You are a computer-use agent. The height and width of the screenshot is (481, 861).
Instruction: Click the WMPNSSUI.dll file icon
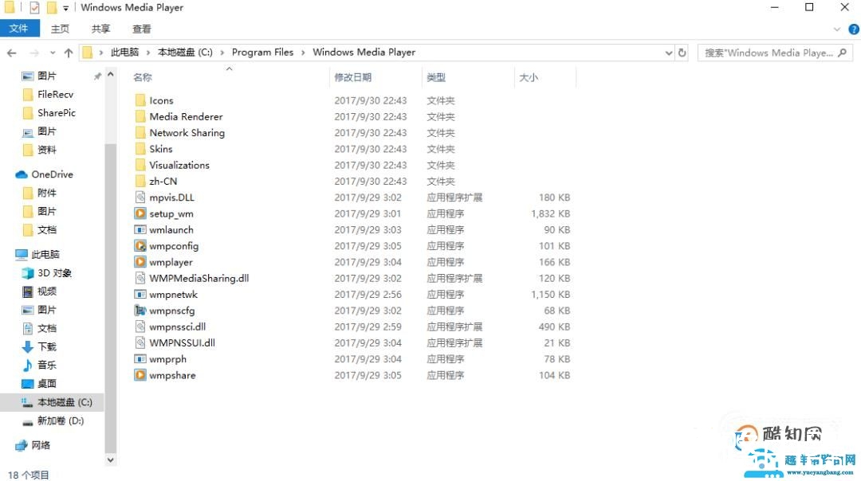coord(140,342)
